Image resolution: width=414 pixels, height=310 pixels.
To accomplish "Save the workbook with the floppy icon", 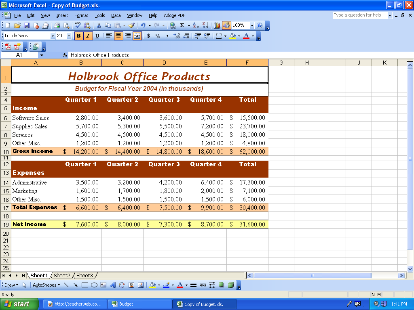I will [x=27, y=25].
